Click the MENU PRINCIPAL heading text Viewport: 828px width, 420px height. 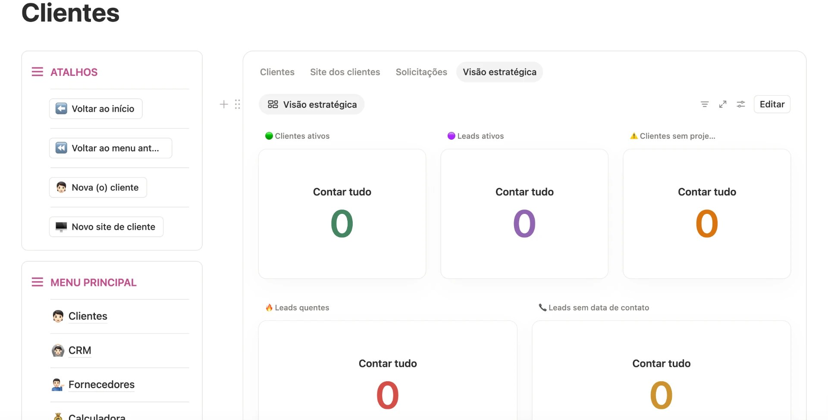(94, 282)
